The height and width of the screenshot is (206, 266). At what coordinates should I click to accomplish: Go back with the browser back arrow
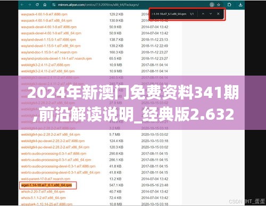pos(22,5)
